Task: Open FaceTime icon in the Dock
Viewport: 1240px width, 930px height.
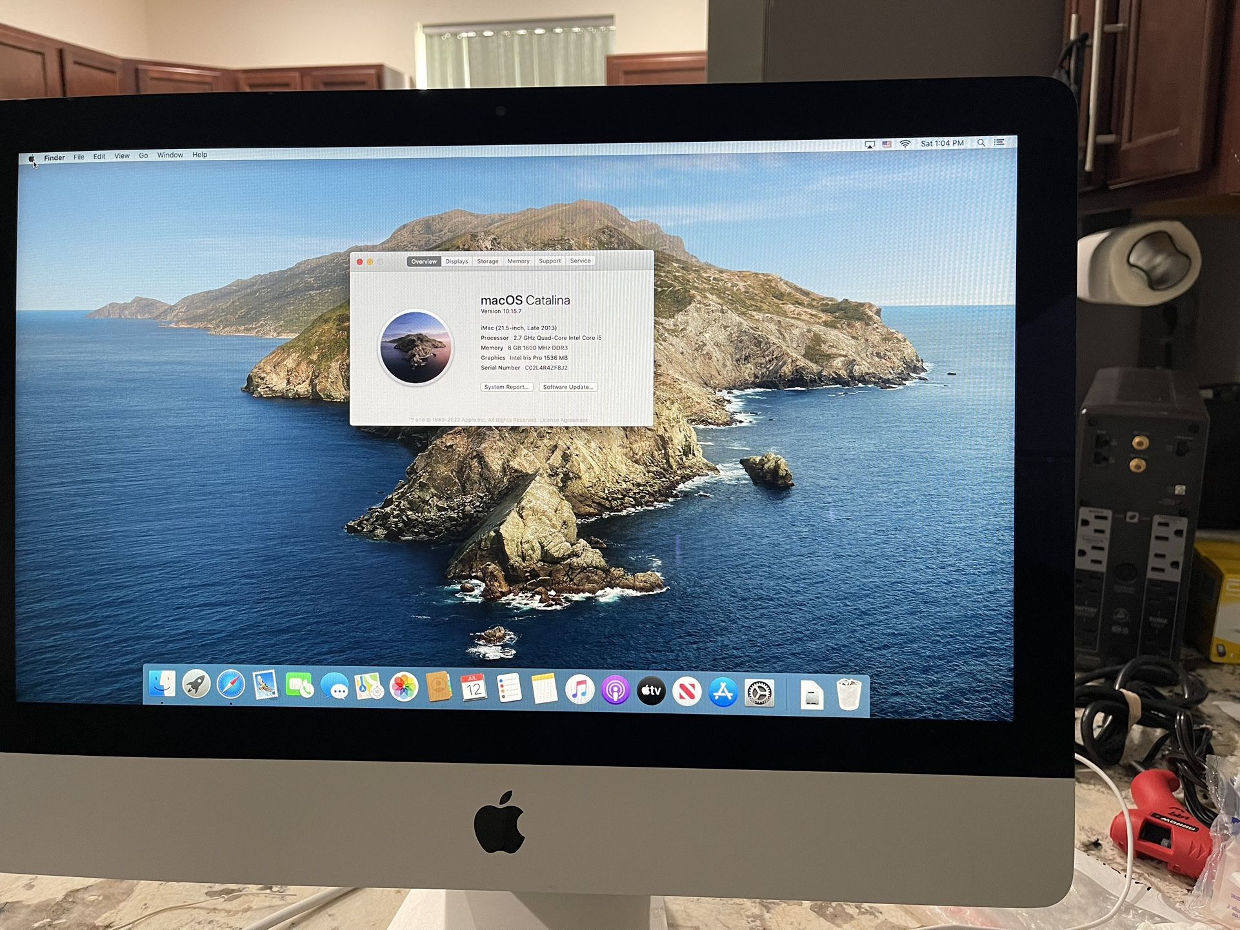Action: pyautogui.click(x=299, y=686)
